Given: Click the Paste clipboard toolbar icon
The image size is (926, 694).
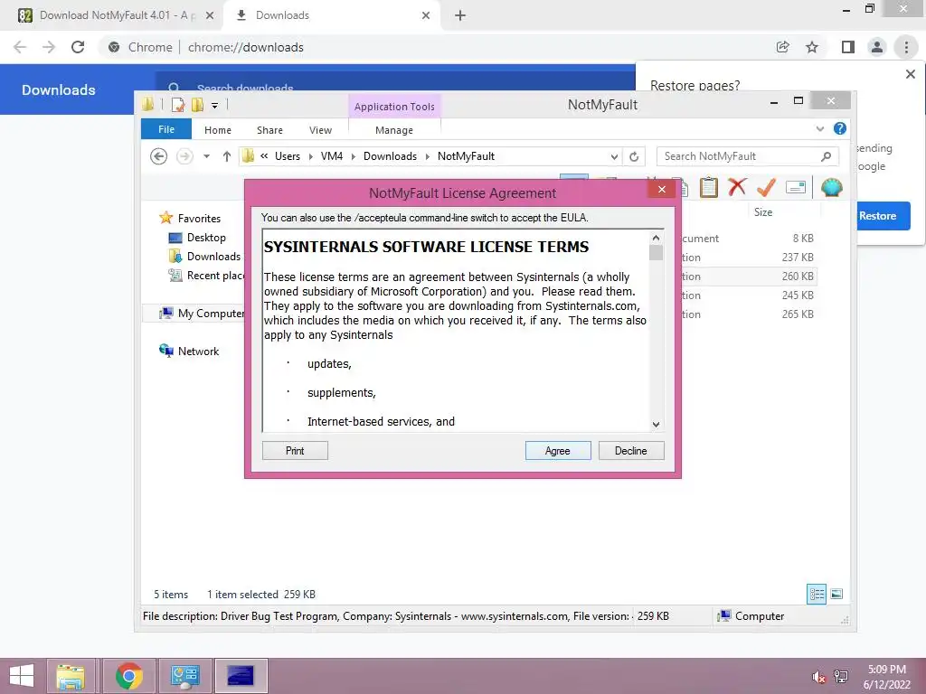Looking at the screenshot, I should (x=709, y=188).
